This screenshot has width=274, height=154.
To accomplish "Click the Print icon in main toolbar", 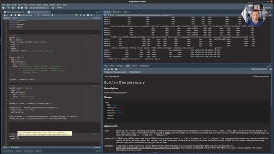I will [27, 8].
